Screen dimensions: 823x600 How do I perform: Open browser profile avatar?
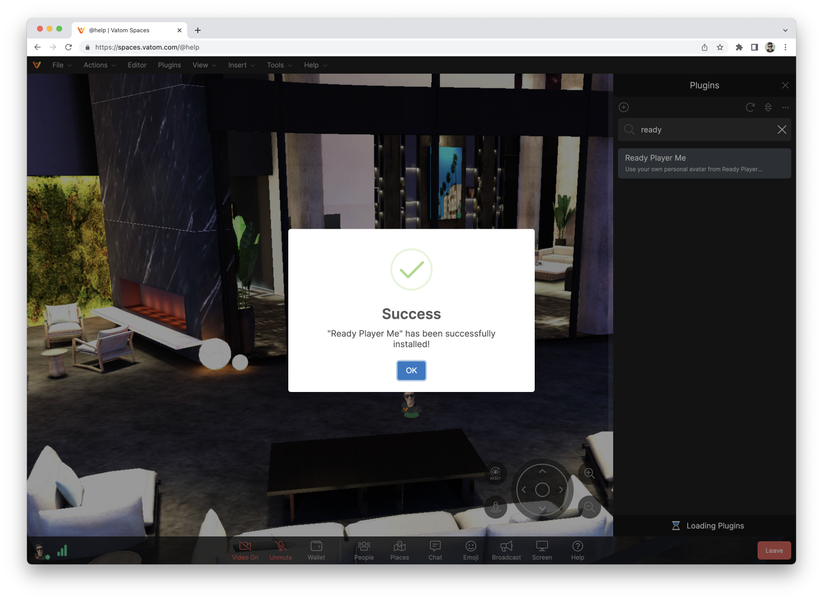tap(770, 47)
